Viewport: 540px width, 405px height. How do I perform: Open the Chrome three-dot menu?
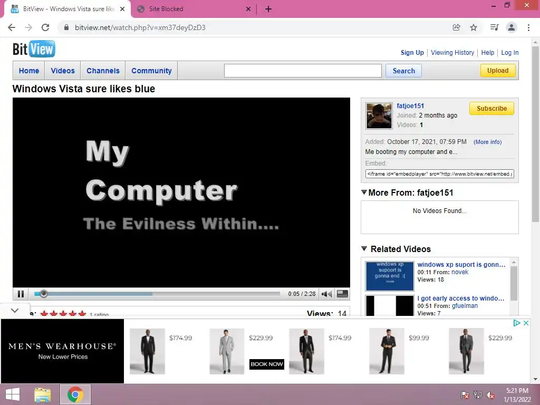click(528, 27)
